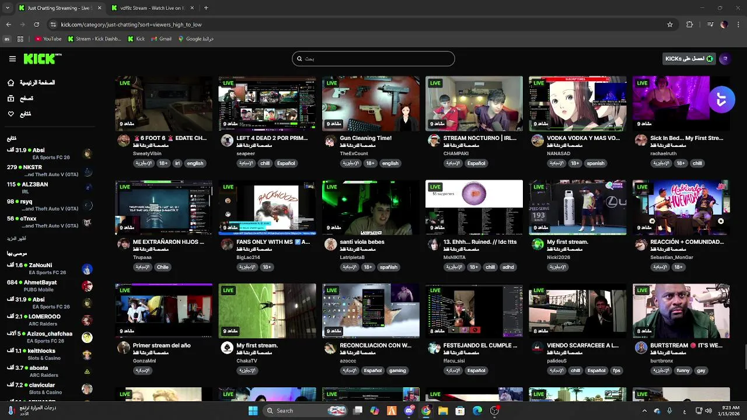Open recommended channel ZaNouNi

click(x=50, y=268)
